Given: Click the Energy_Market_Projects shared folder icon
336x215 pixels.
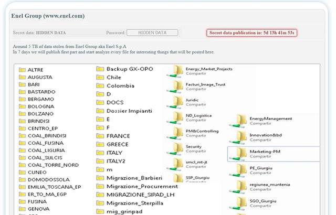Looking at the screenshot, I should click(175, 71).
